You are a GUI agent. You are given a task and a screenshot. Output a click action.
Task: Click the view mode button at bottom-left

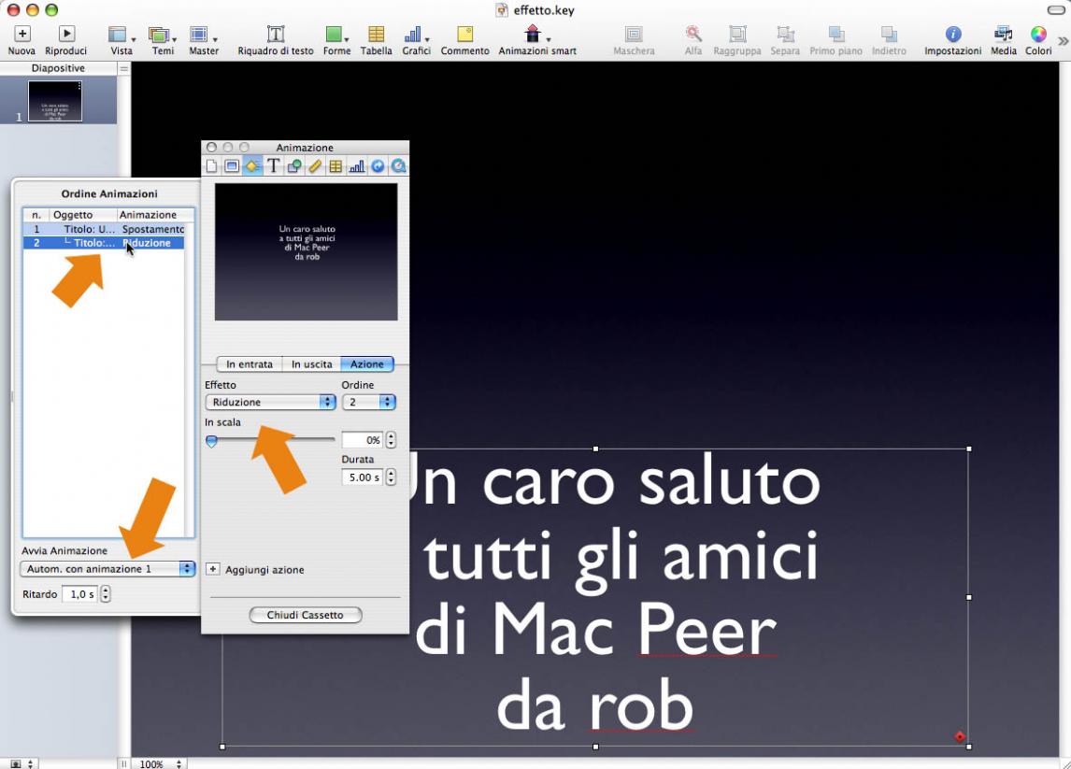click(21, 763)
